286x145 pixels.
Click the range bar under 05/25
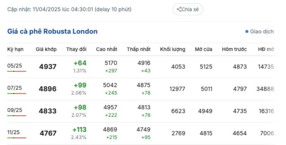[17, 71]
